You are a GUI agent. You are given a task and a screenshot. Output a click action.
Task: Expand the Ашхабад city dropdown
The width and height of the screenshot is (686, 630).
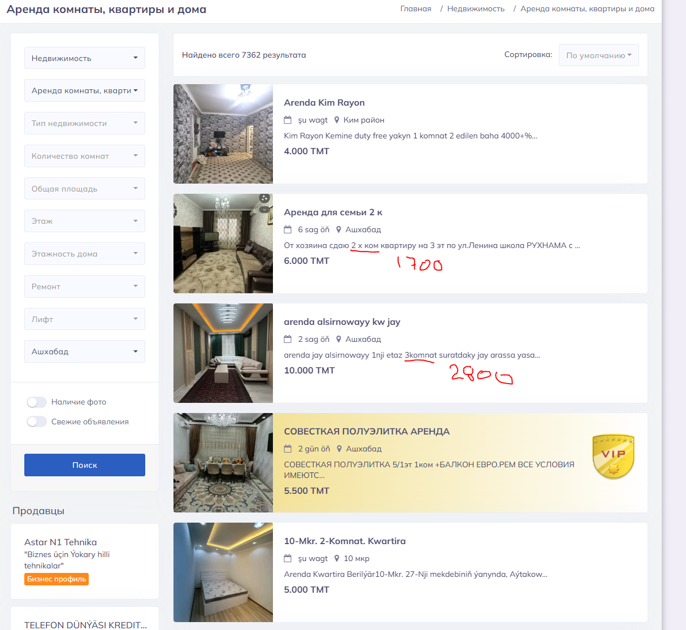pos(85,351)
